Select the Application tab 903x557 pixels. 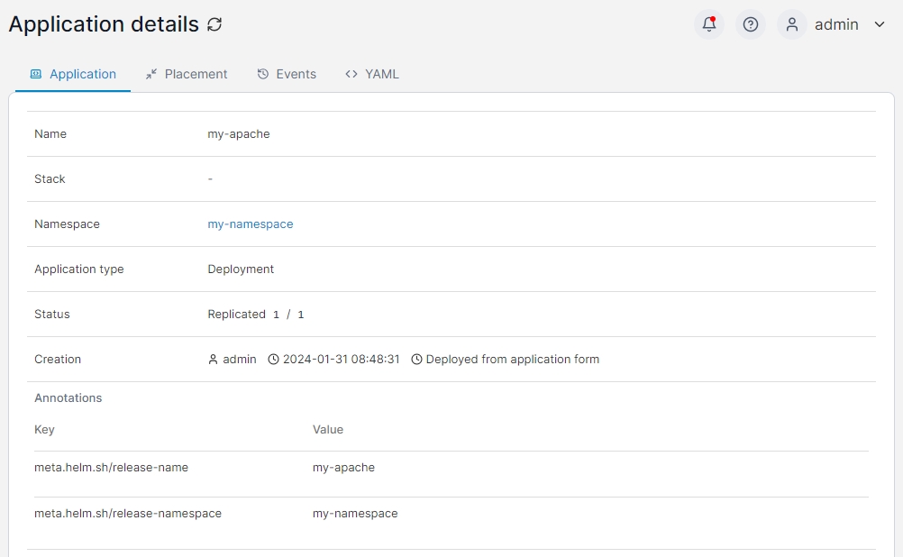(x=73, y=74)
